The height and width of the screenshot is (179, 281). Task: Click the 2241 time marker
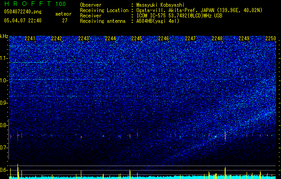click(30, 38)
